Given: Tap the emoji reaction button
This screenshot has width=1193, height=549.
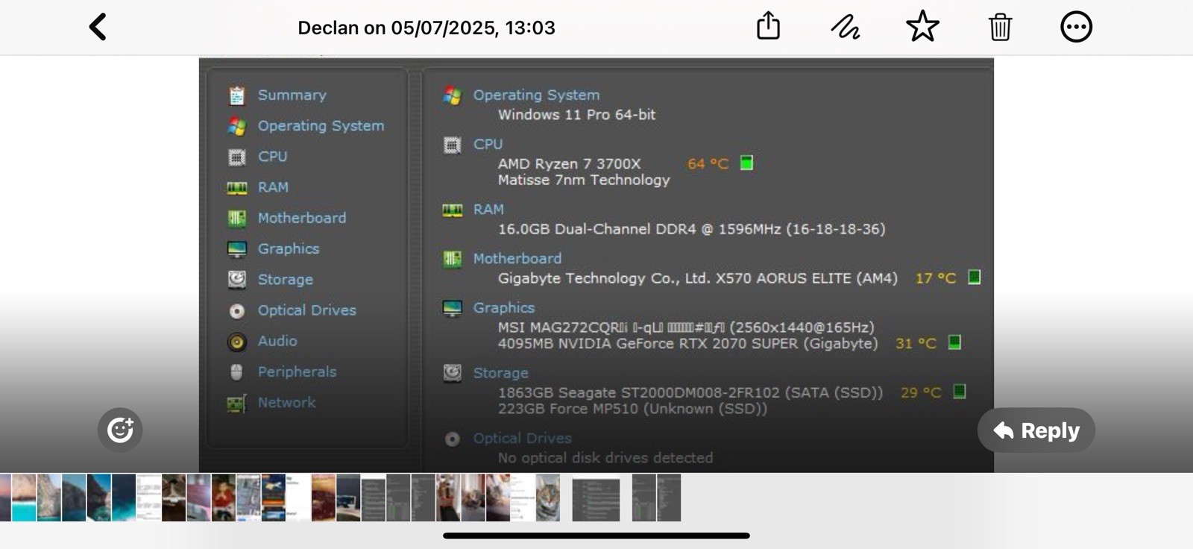Looking at the screenshot, I should click(x=120, y=430).
